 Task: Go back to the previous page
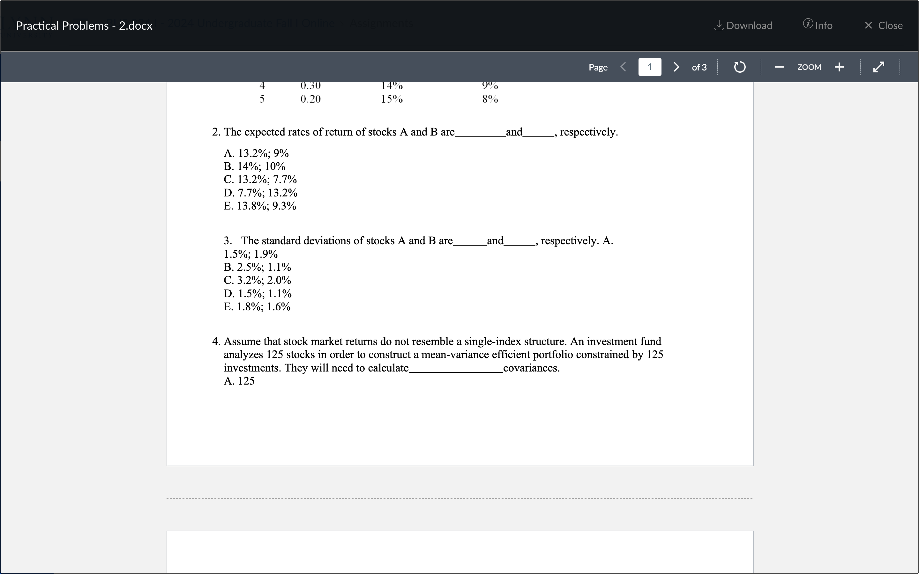click(x=623, y=67)
